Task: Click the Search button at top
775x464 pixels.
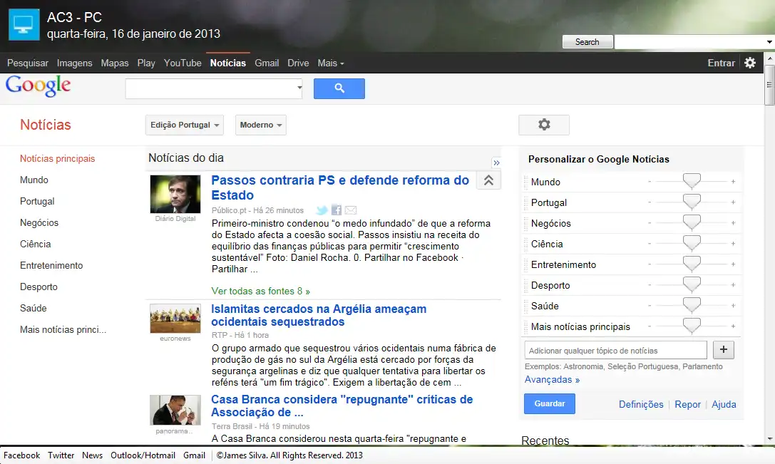Action: [x=587, y=42]
